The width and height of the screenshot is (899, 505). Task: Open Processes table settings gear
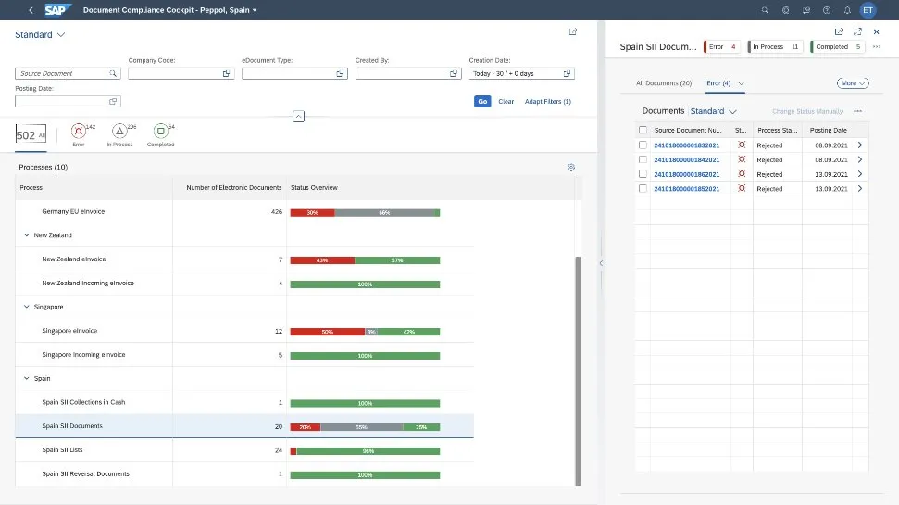click(571, 168)
